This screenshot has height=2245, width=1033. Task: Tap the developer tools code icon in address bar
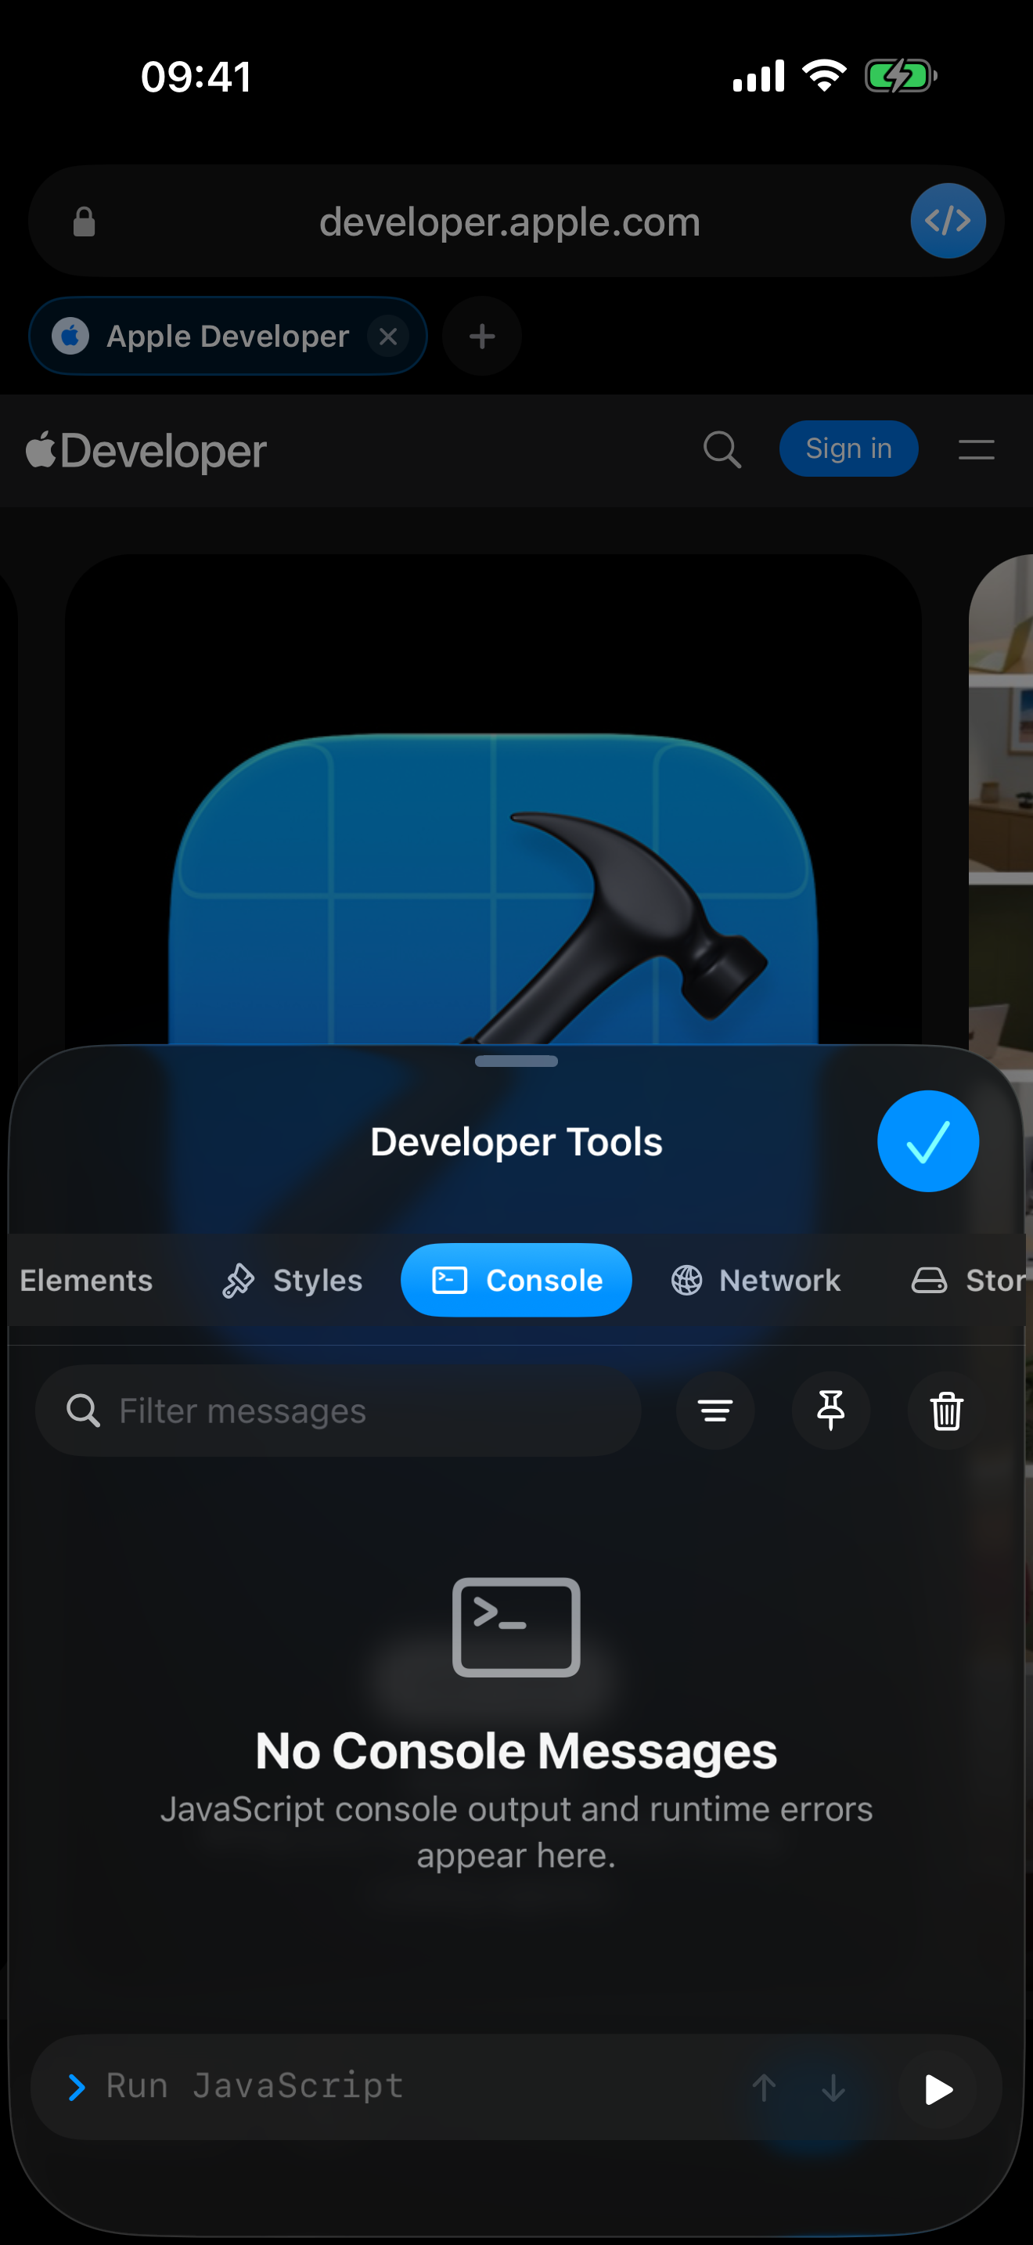[x=948, y=221]
